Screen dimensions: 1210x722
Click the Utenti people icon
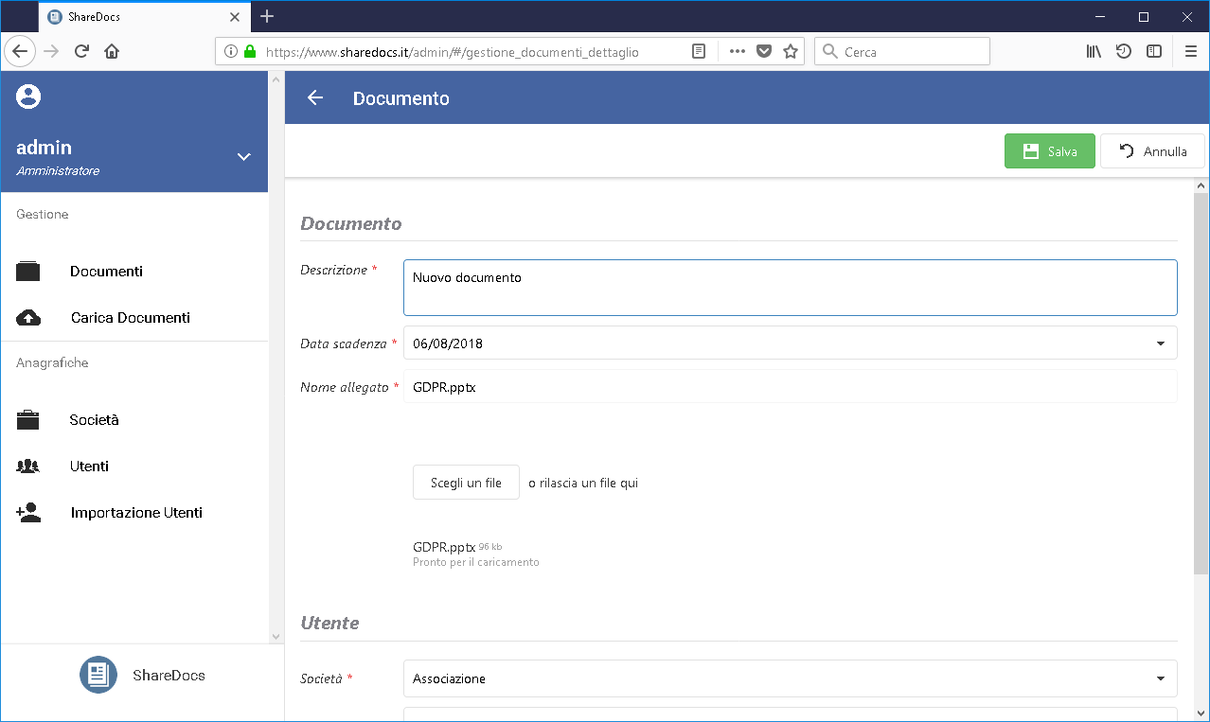pyautogui.click(x=28, y=467)
